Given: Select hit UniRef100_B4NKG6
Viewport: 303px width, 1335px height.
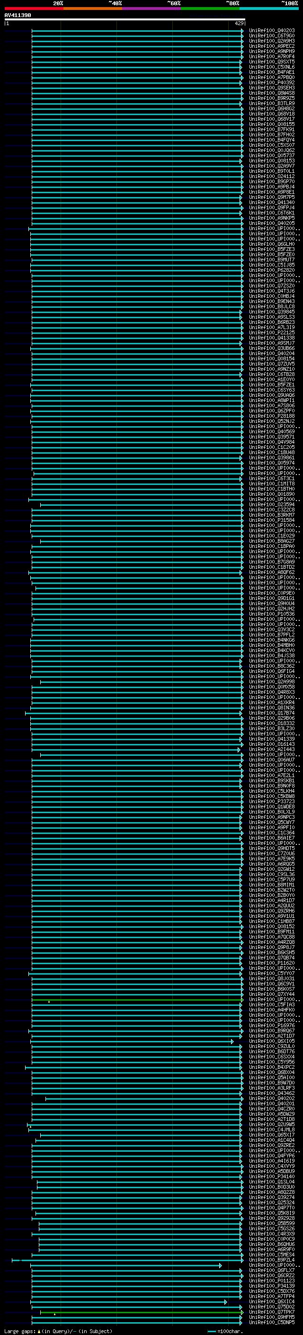Looking at the screenshot, I should click(272, 640).
